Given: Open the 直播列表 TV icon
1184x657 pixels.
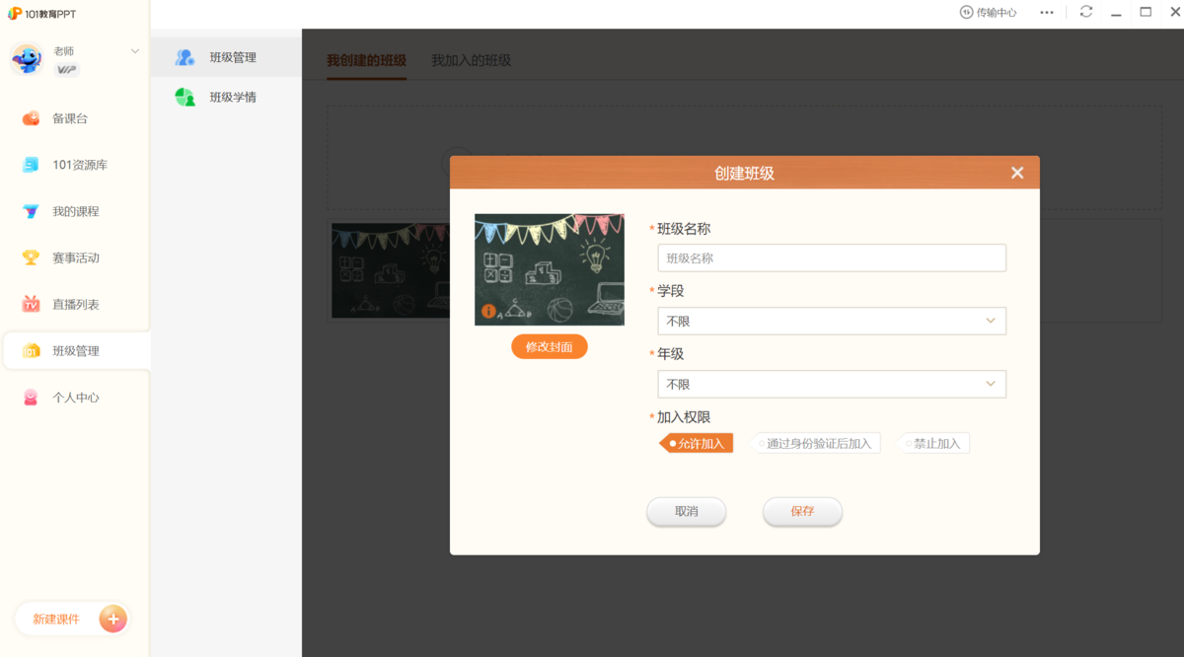Looking at the screenshot, I should click(x=32, y=304).
